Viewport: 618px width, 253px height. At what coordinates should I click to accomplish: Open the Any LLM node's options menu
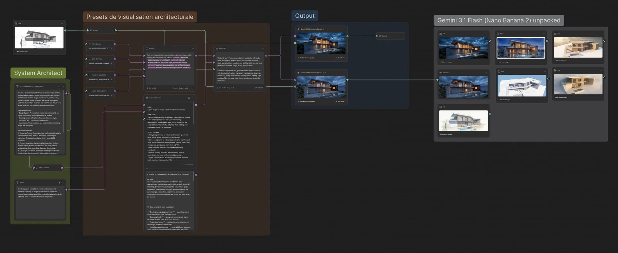coord(263,48)
